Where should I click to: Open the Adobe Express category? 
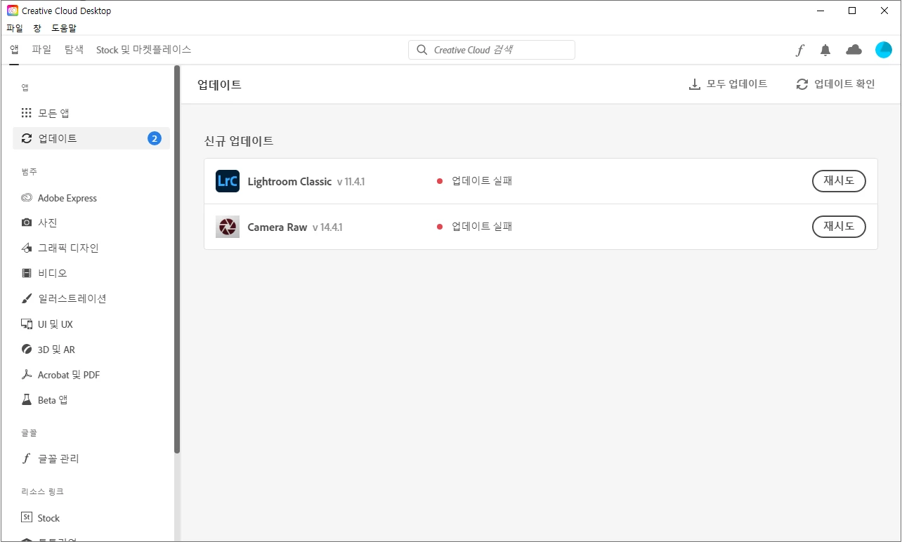coord(91,198)
